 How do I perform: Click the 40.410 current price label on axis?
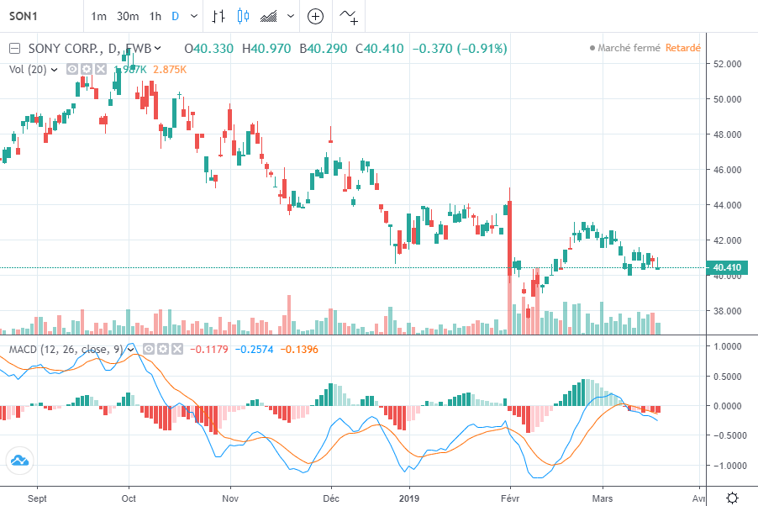tap(726, 268)
